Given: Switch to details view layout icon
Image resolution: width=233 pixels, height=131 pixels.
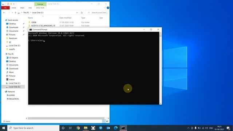Looking at the screenshot, I should 104,121.
